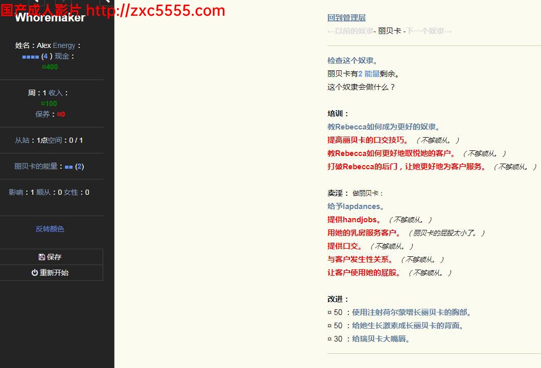Click the Whoremaker title in sidebar
Image resolution: width=541 pixels, height=368 pixels.
point(50,18)
